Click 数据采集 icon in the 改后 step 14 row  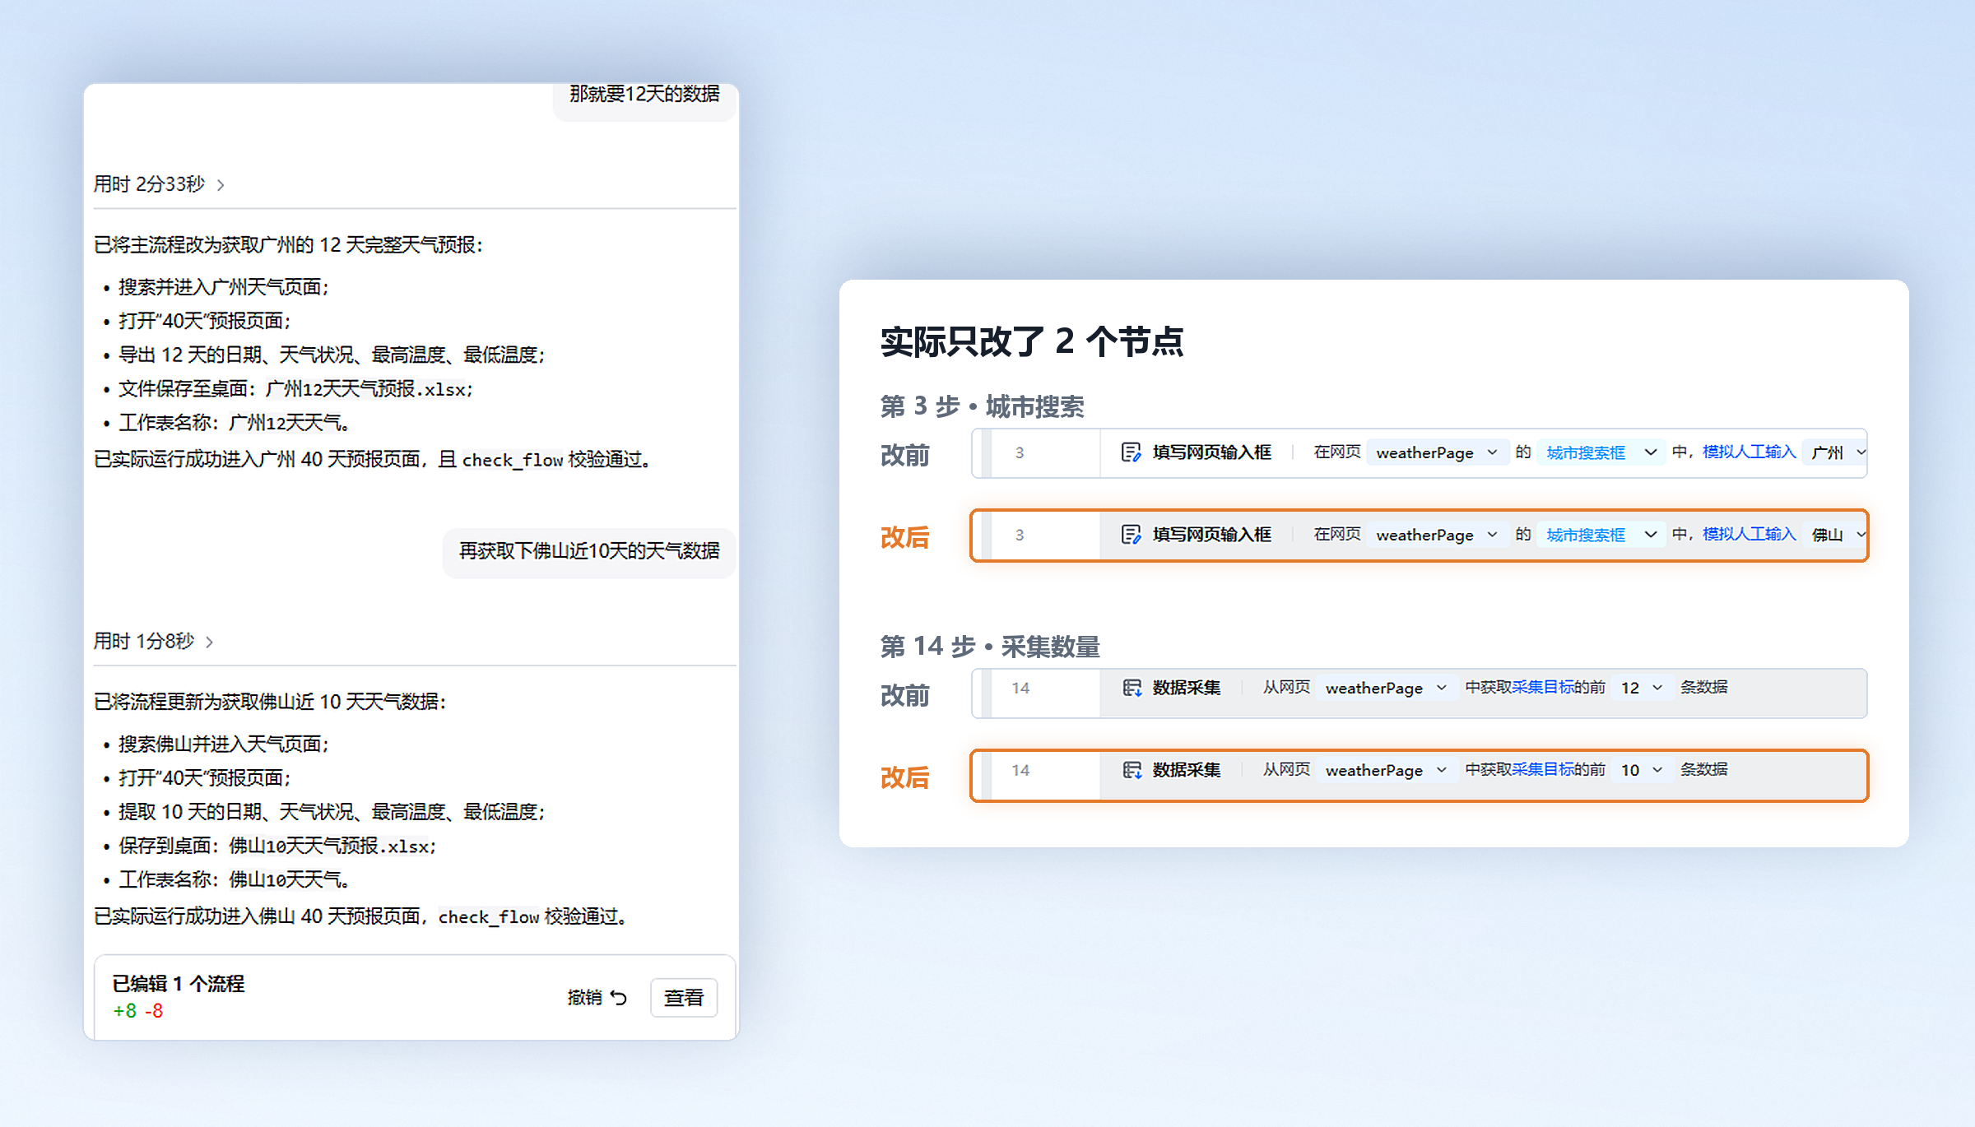pos(1132,770)
